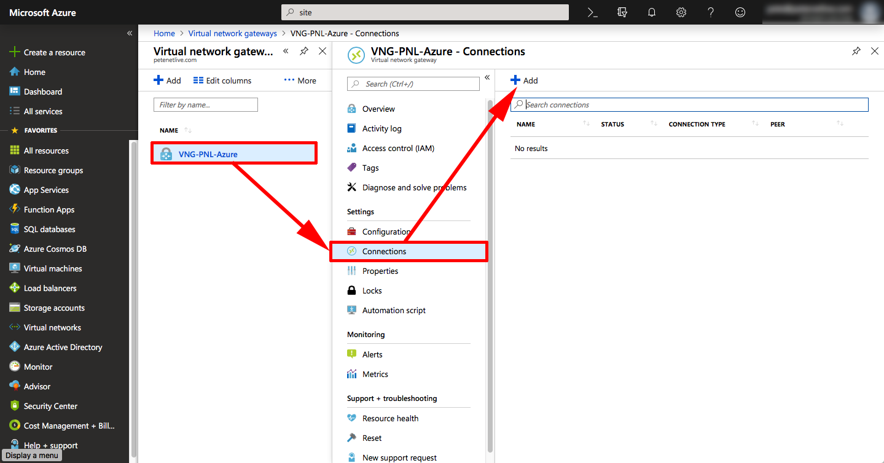Open Function Apps favorite
The image size is (884, 463).
(x=42, y=209)
